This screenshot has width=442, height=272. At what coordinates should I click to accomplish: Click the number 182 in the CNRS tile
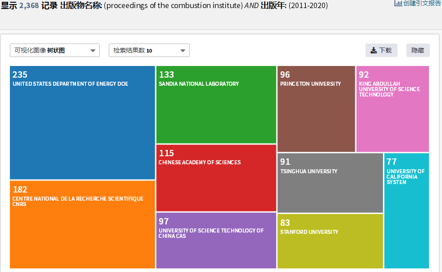20,189
